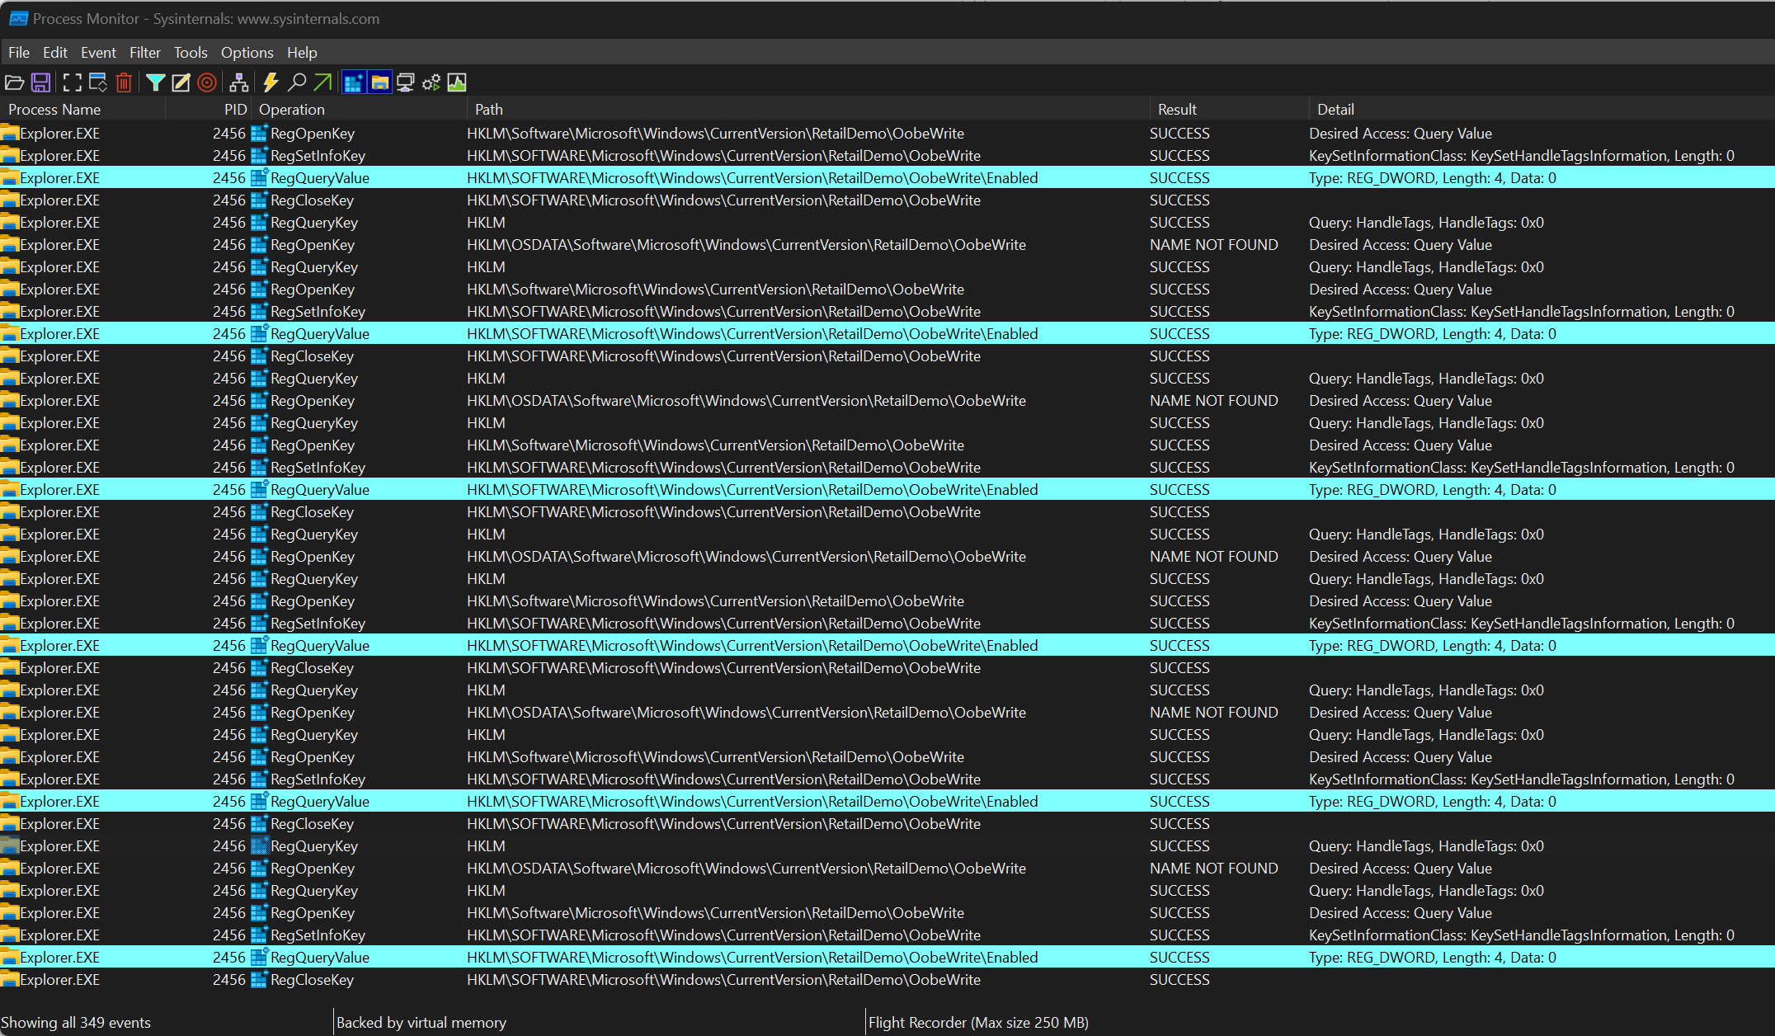Disable Show Registry Activity
This screenshot has width=1775, height=1036.
[353, 82]
